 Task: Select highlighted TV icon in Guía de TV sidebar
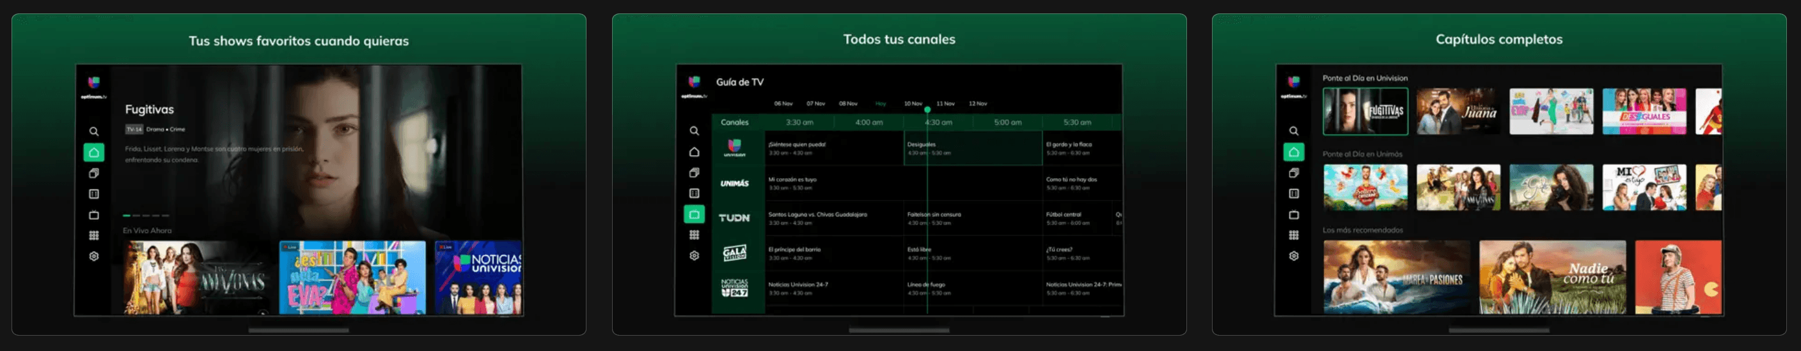[x=695, y=214]
